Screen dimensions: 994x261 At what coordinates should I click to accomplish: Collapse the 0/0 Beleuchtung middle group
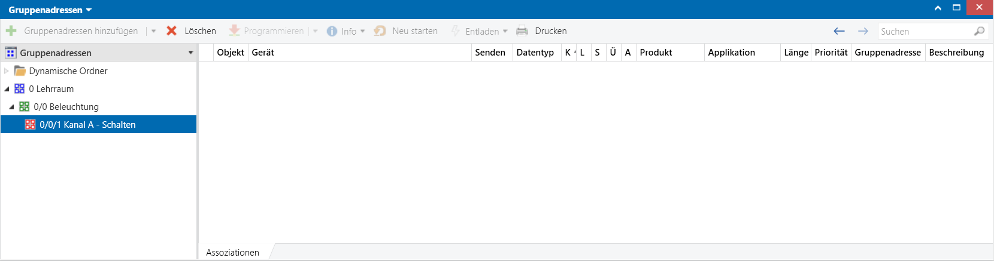[11, 107]
